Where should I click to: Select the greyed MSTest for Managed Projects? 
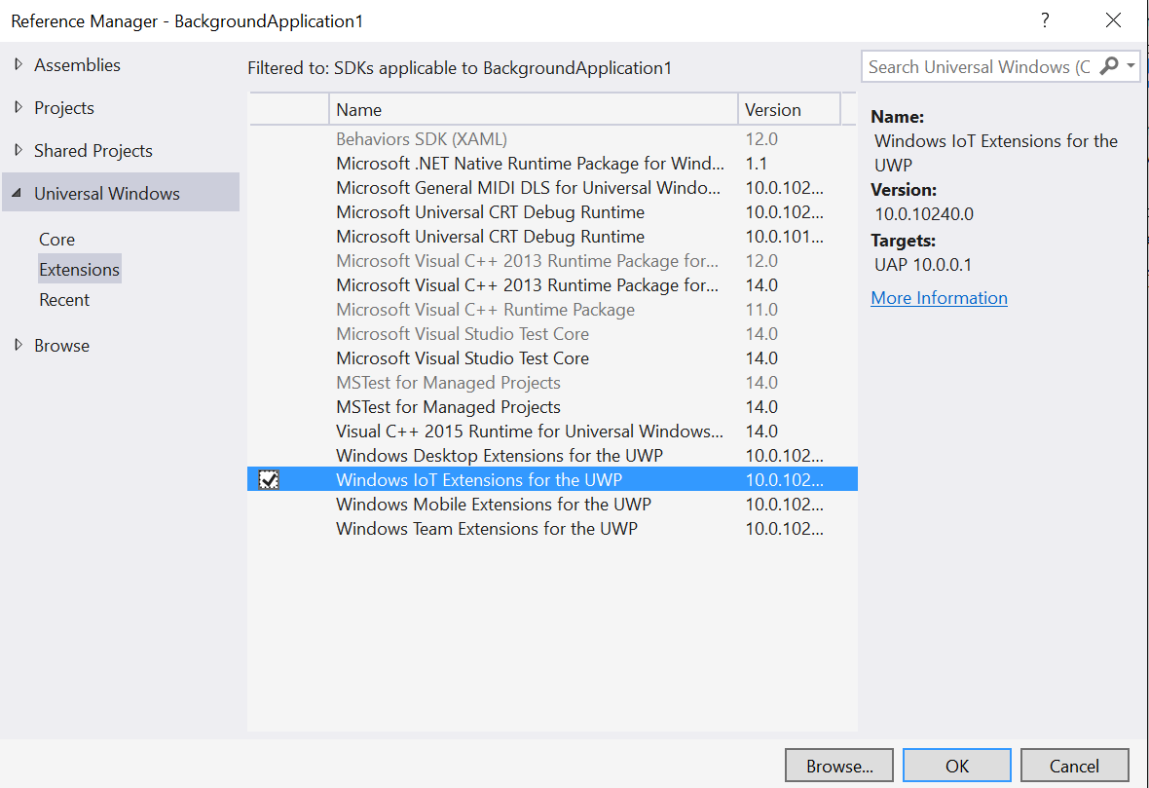click(552, 382)
